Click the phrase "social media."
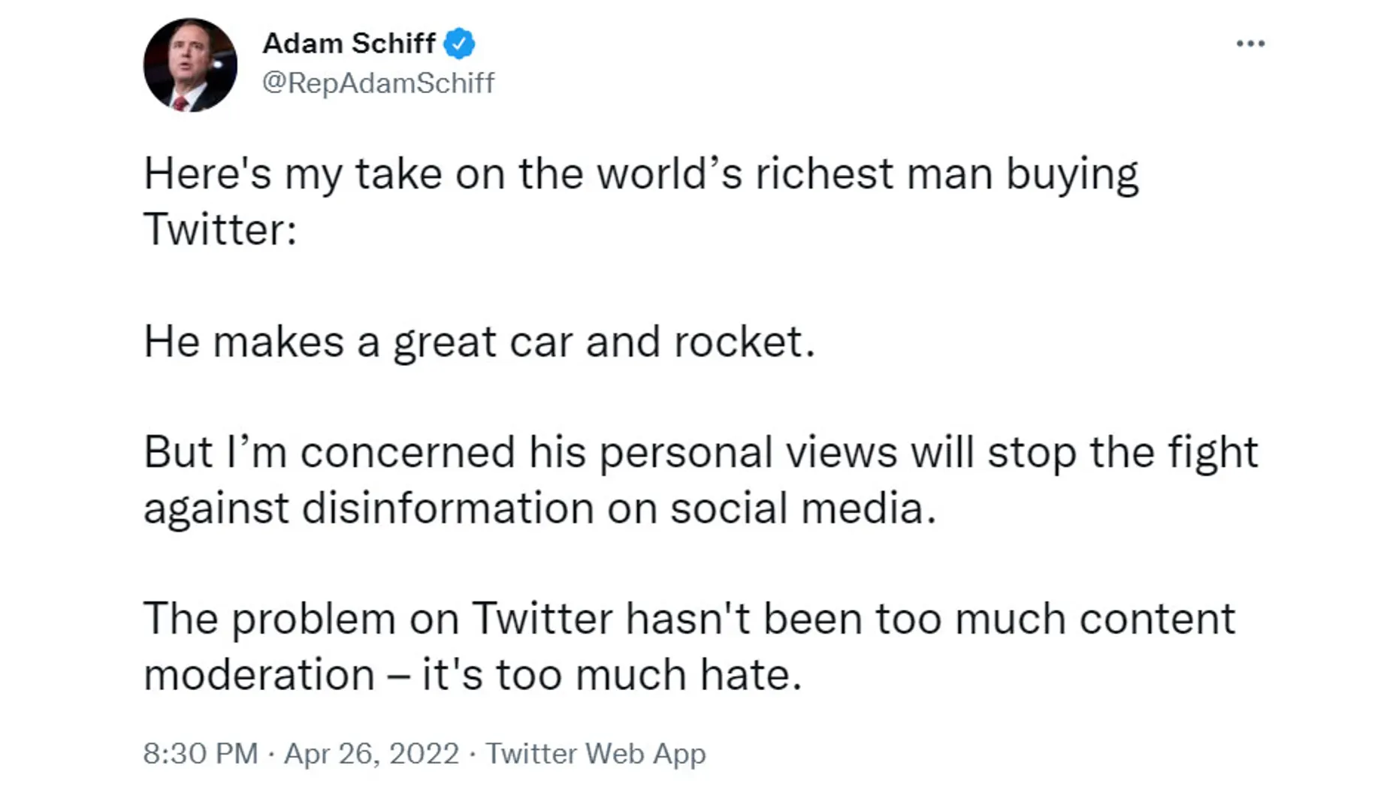 pyautogui.click(x=803, y=508)
